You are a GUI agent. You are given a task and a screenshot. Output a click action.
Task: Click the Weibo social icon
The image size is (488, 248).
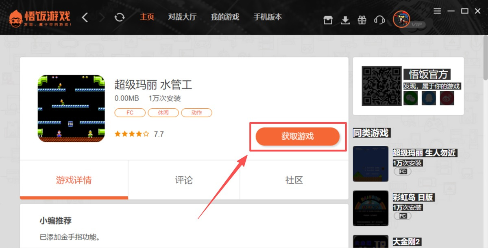(x=447, y=98)
